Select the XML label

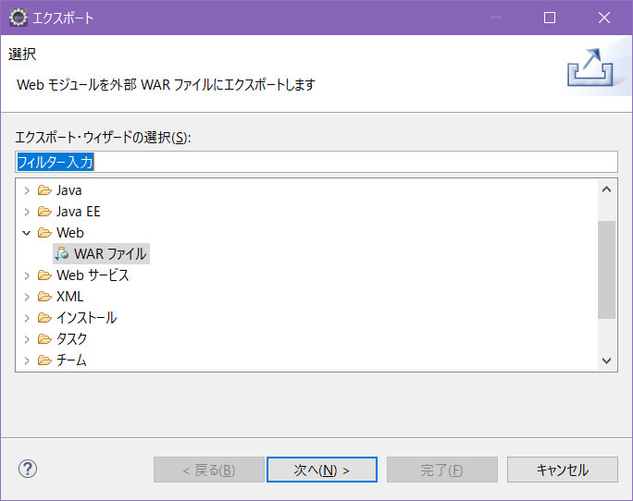pos(69,297)
